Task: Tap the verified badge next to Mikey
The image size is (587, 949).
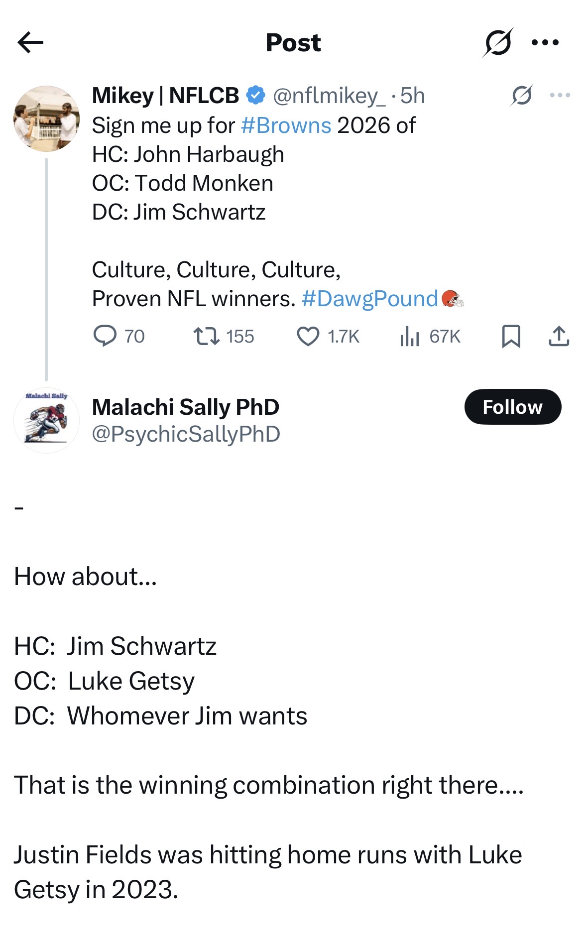Action: pos(256,95)
